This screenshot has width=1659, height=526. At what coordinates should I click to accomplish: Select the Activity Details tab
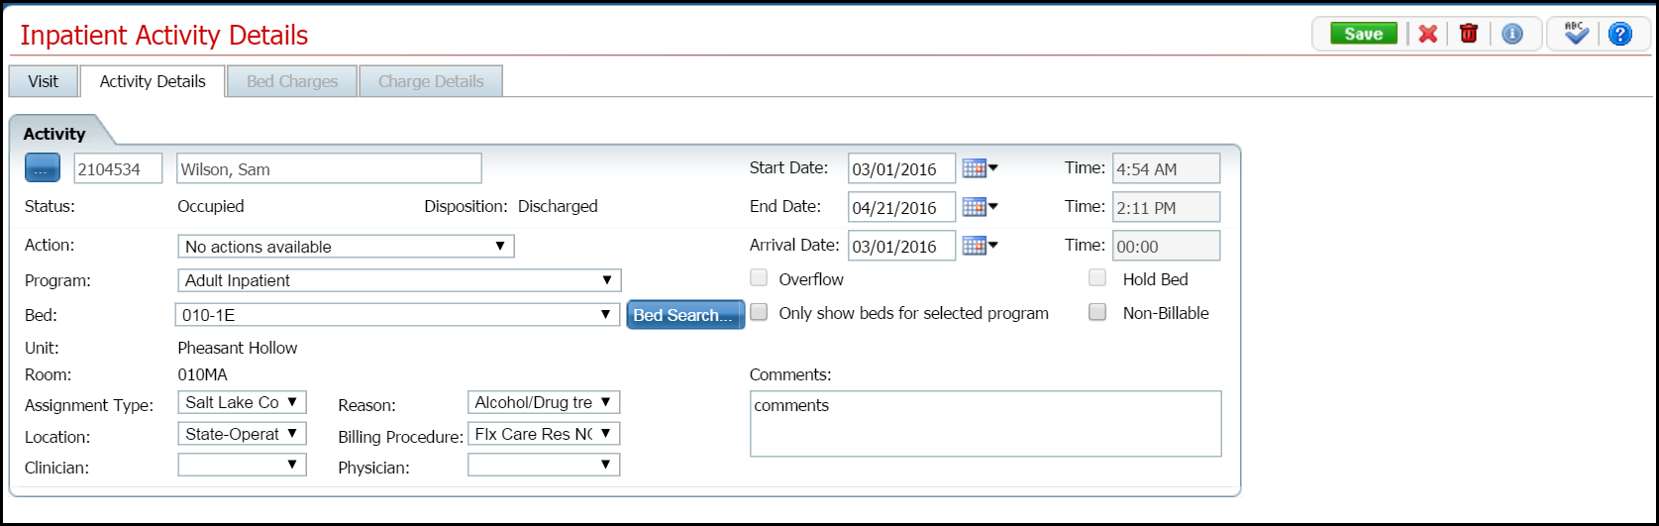click(153, 81)
